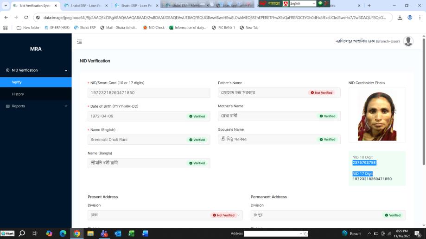Open the Chrome apps grid icon
Screen dimensions: 426x239
pyautogui.click(x=6, y=28)
